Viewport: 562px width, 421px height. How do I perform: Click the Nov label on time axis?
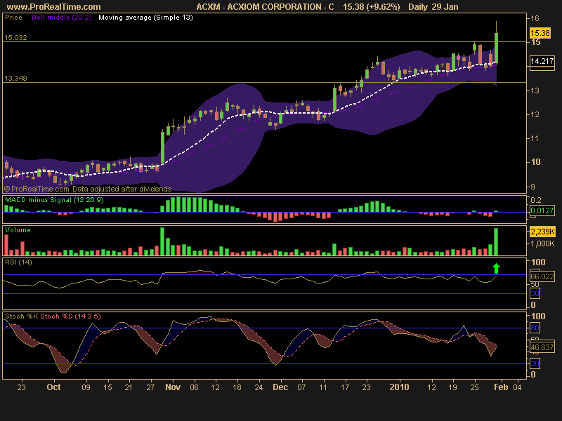[x=173, y=387]
